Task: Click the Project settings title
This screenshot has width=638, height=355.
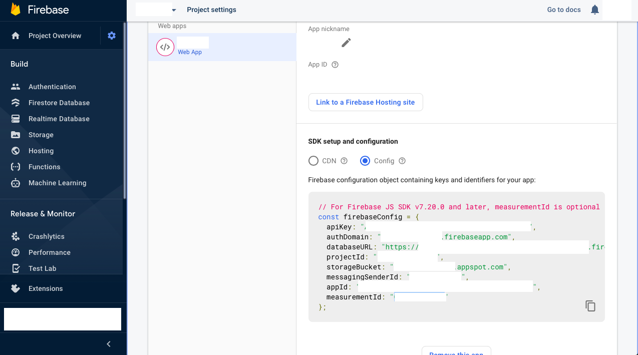Action: tap(211, 10)
